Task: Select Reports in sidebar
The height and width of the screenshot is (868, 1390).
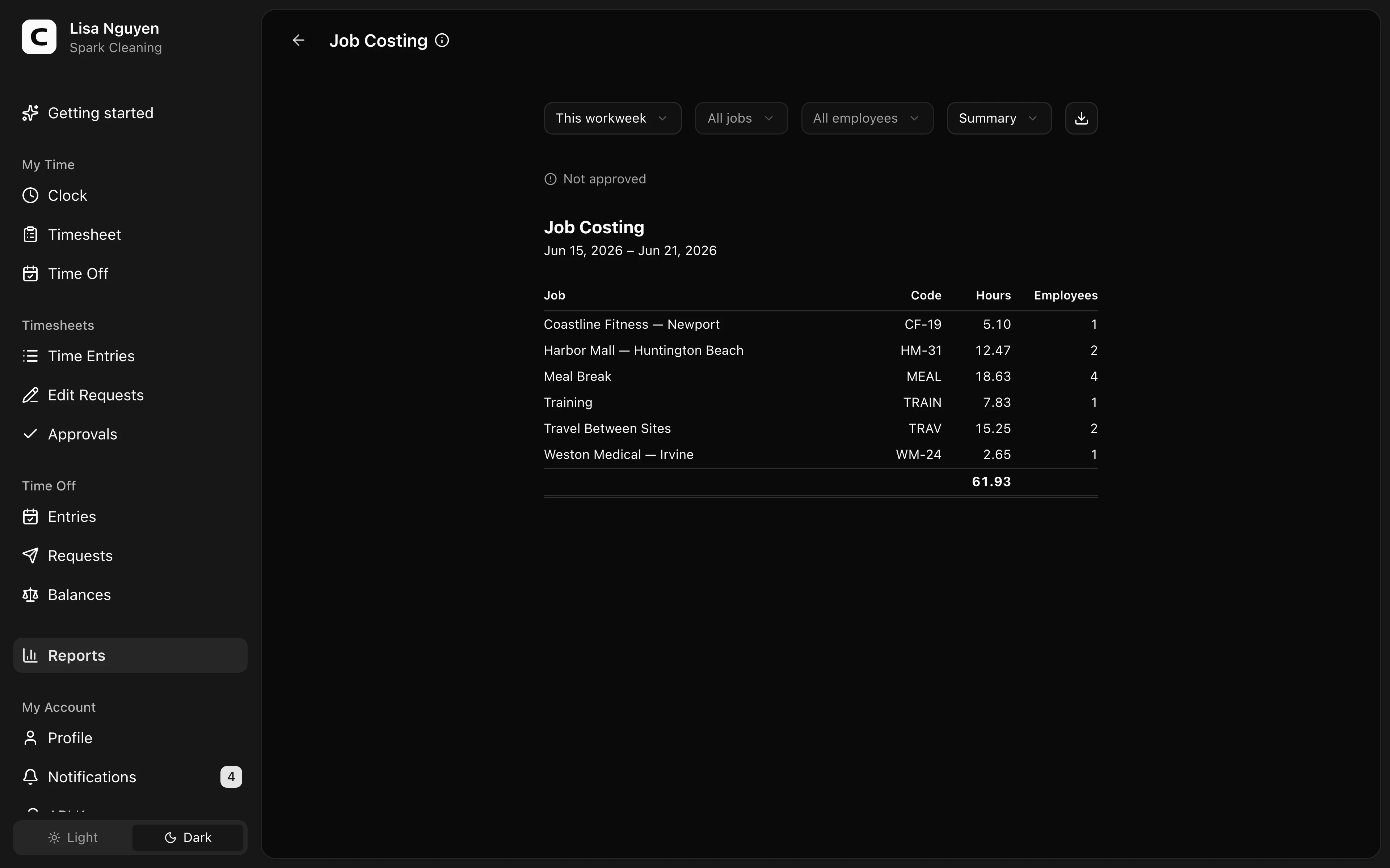Action: point(130,655)
